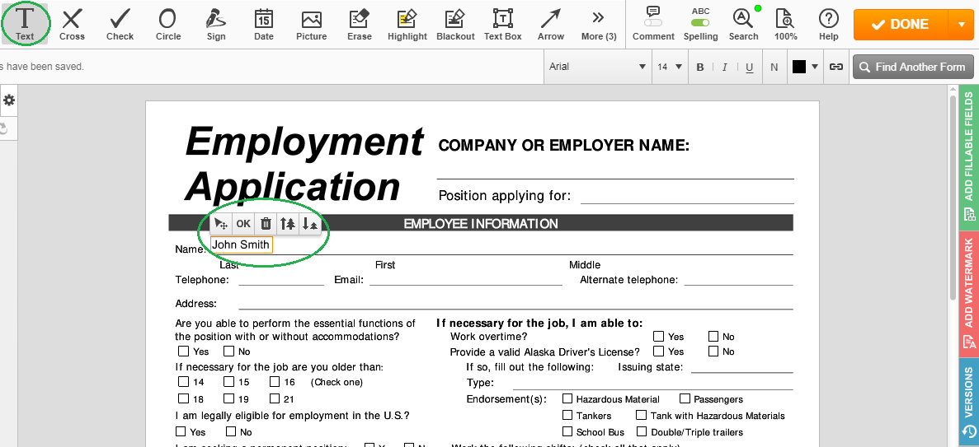Toggle the Spelling check switch
Screen dimensions: 979x447
point(700,23)
